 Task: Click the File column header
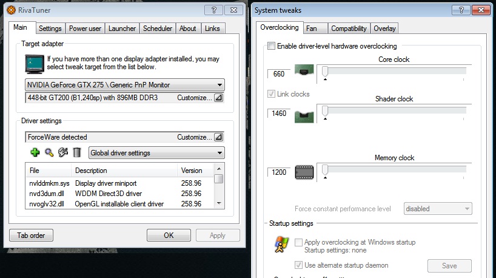tap(49, 171)
